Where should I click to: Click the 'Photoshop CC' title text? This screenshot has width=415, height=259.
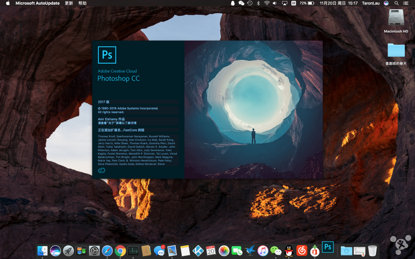click(x=118, y=78)
